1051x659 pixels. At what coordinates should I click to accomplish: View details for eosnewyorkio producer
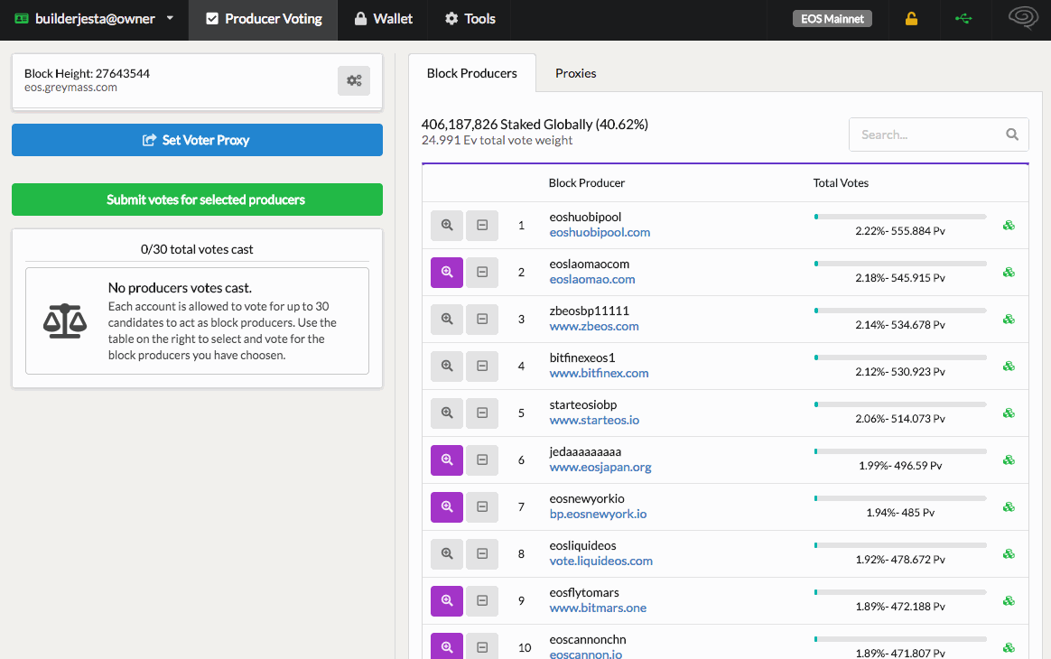(x=446, y=506)
